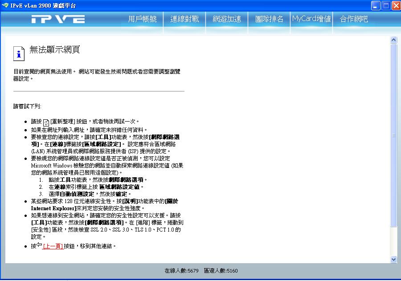Click the bold 自動偵測設定 text
Image resolution: width=401 pixels, height=281 pixels.
77,194
